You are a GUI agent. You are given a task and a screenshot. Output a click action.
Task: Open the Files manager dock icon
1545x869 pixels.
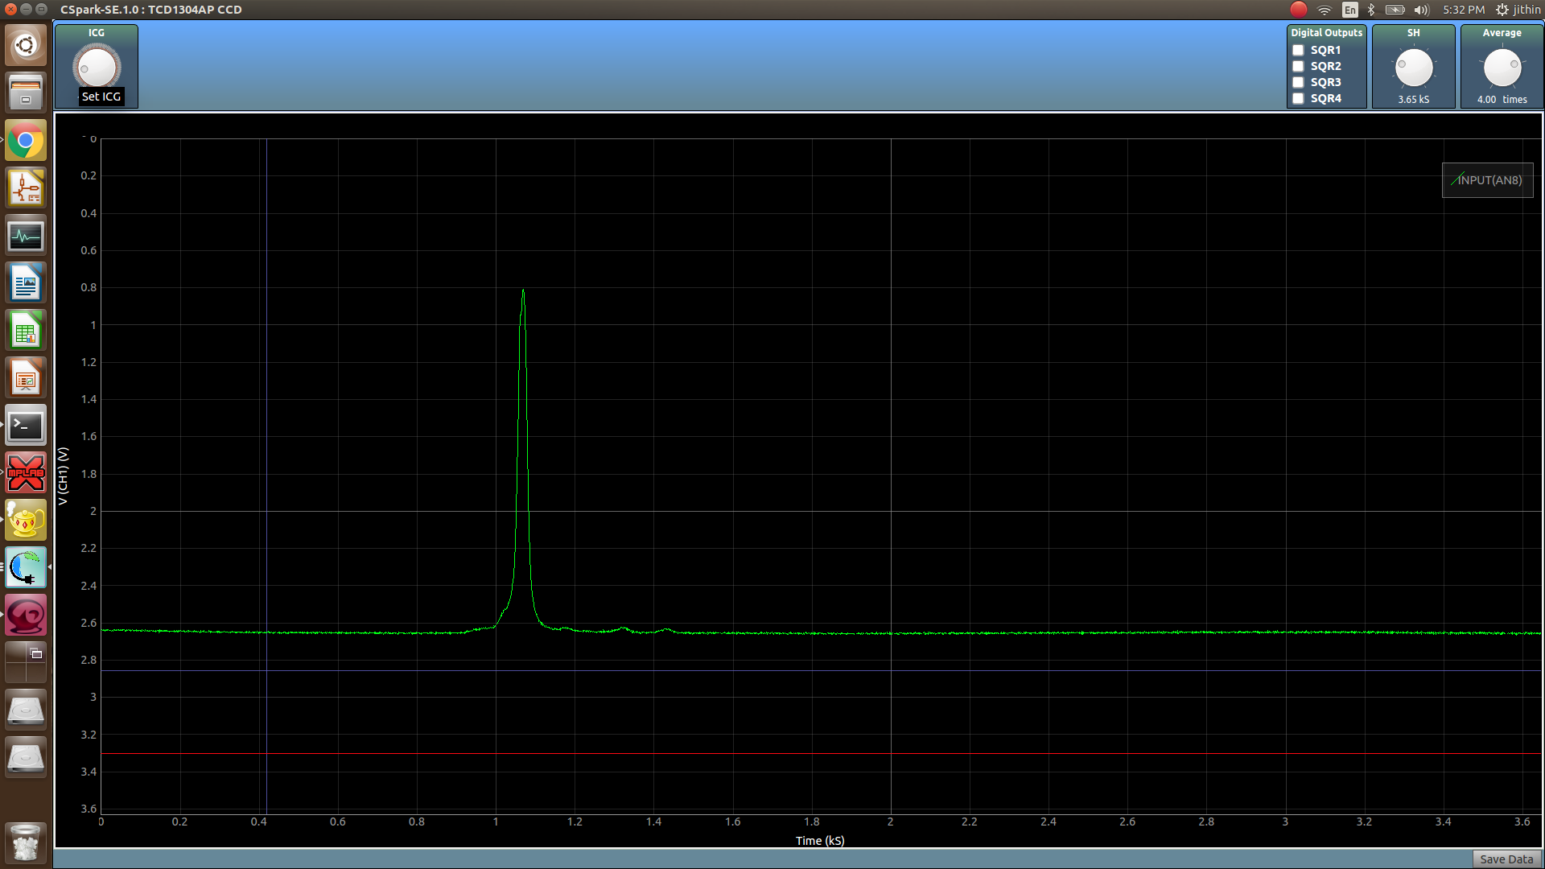click(x=26, y=93)
